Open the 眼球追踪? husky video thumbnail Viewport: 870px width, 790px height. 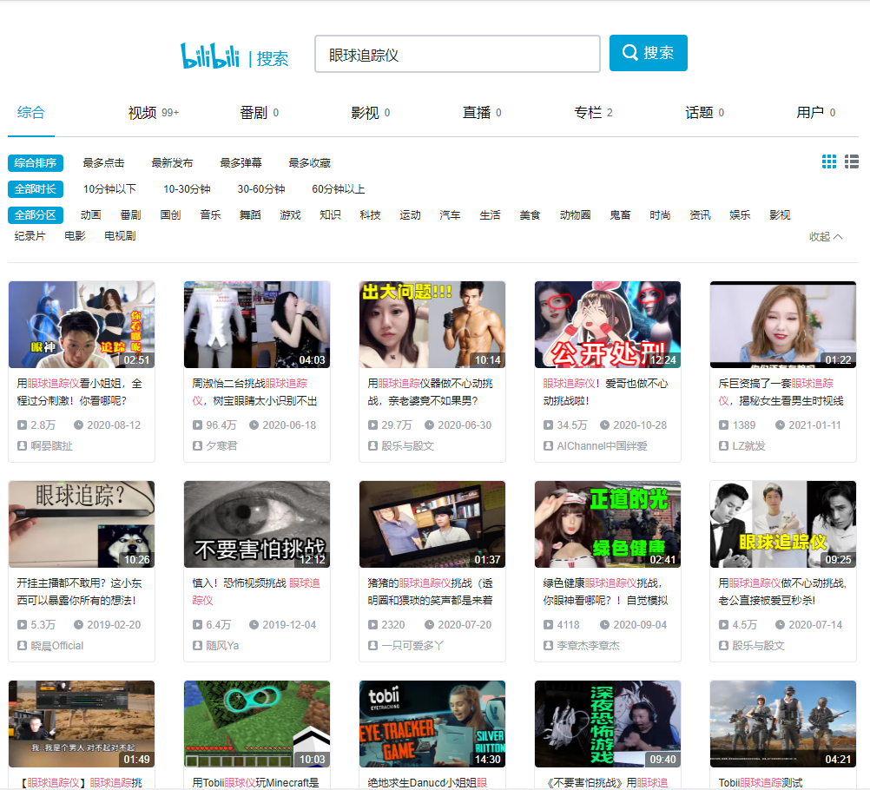pyautogui.click(x=82, y=524)
